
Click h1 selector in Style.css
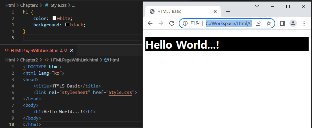[x=26, y=12]
